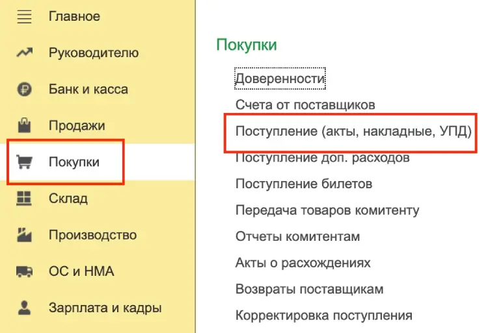Click the chart icon for Руководителю

coord(24,53)
